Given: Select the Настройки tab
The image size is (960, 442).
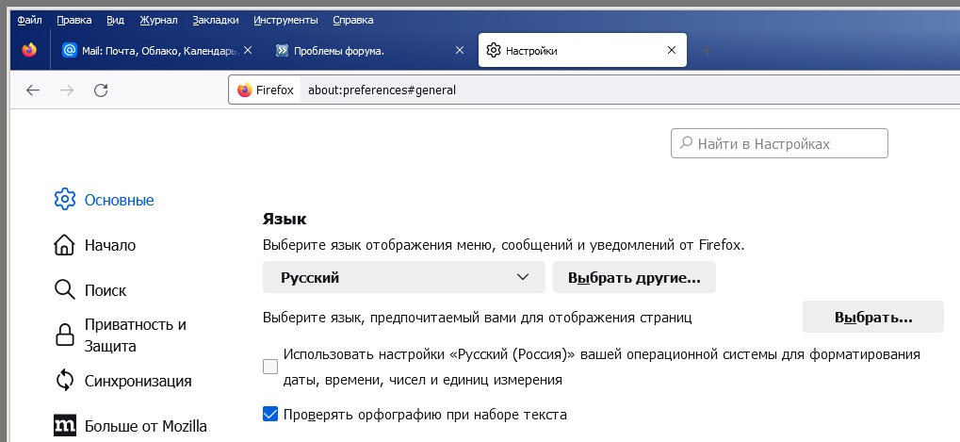Looking at the screenshot, I should [x=582, y=50].
